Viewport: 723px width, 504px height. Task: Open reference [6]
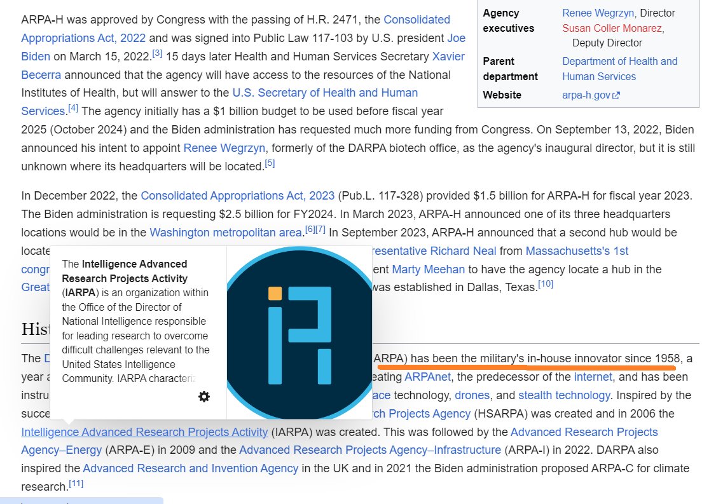point(310,229)
